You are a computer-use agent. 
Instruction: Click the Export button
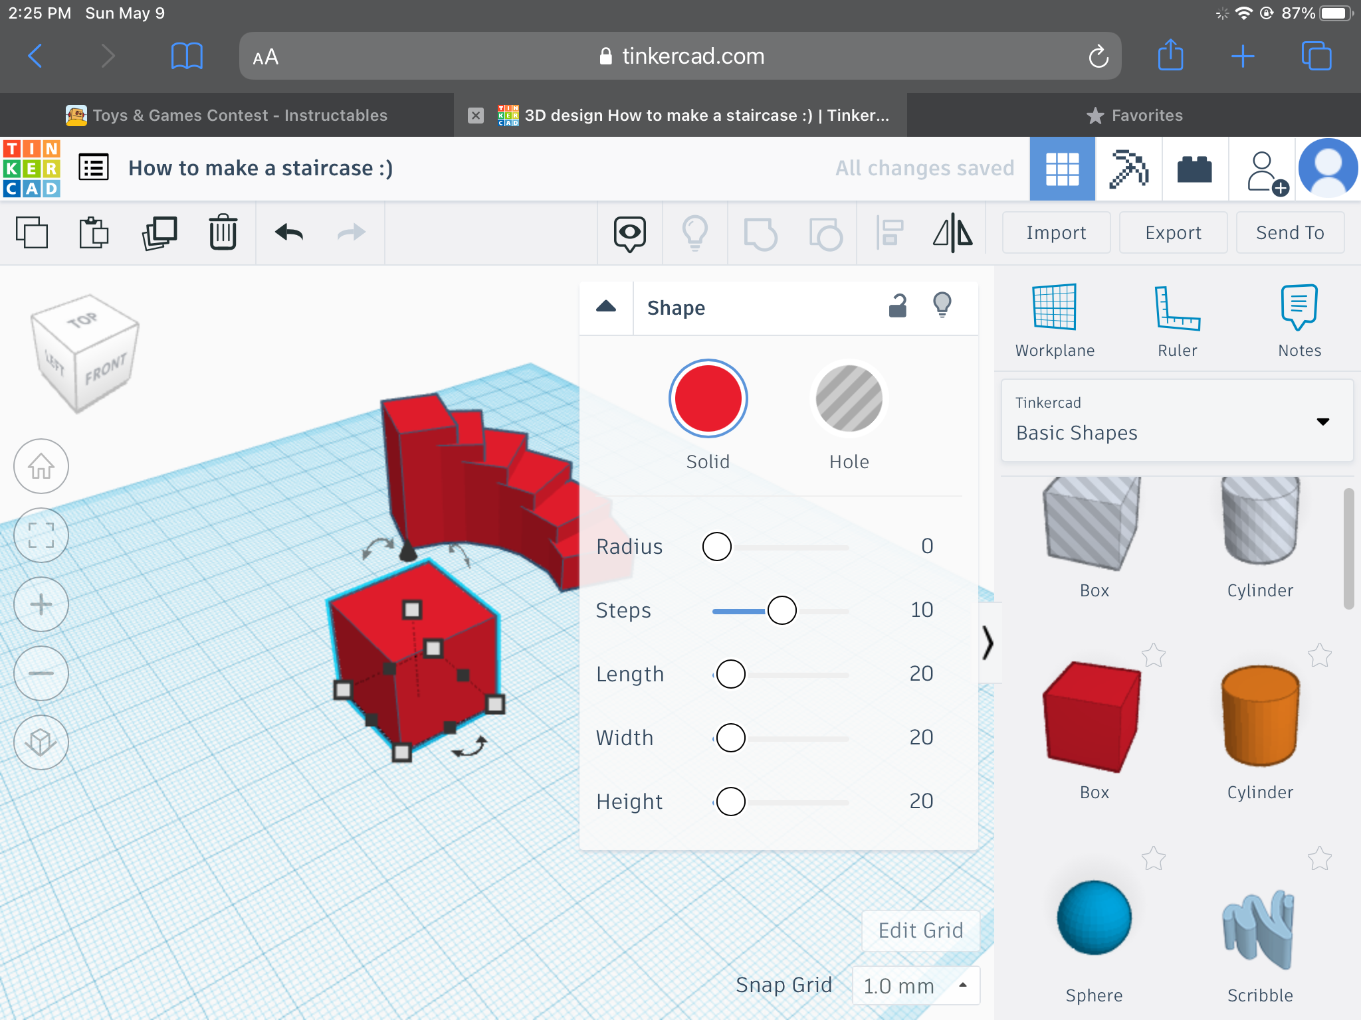[1173, 232]
